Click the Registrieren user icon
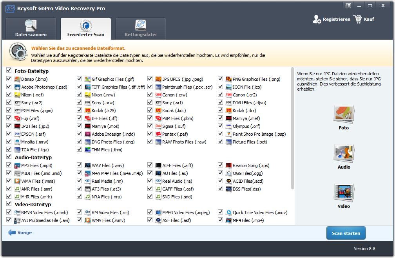This screenshot has height=258, width=395. [317, 19]
